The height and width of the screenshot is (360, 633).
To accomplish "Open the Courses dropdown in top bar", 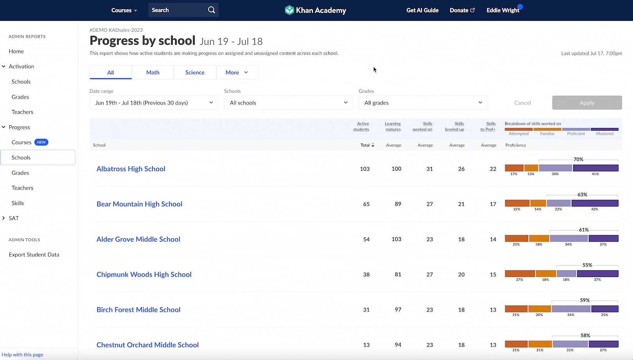I will [x=124, y=10].
